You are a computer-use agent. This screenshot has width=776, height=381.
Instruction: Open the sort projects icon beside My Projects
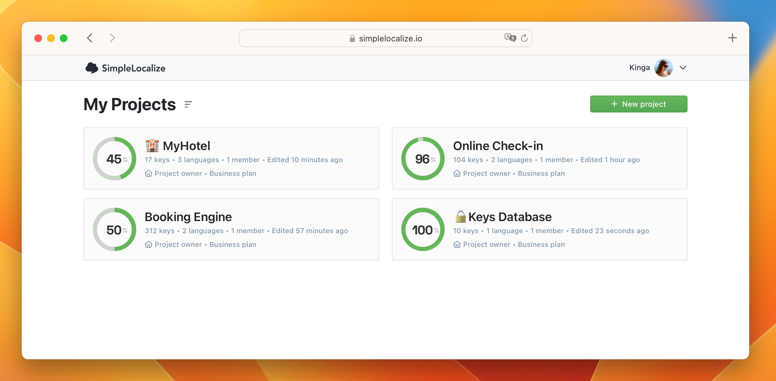click(188, 104)
